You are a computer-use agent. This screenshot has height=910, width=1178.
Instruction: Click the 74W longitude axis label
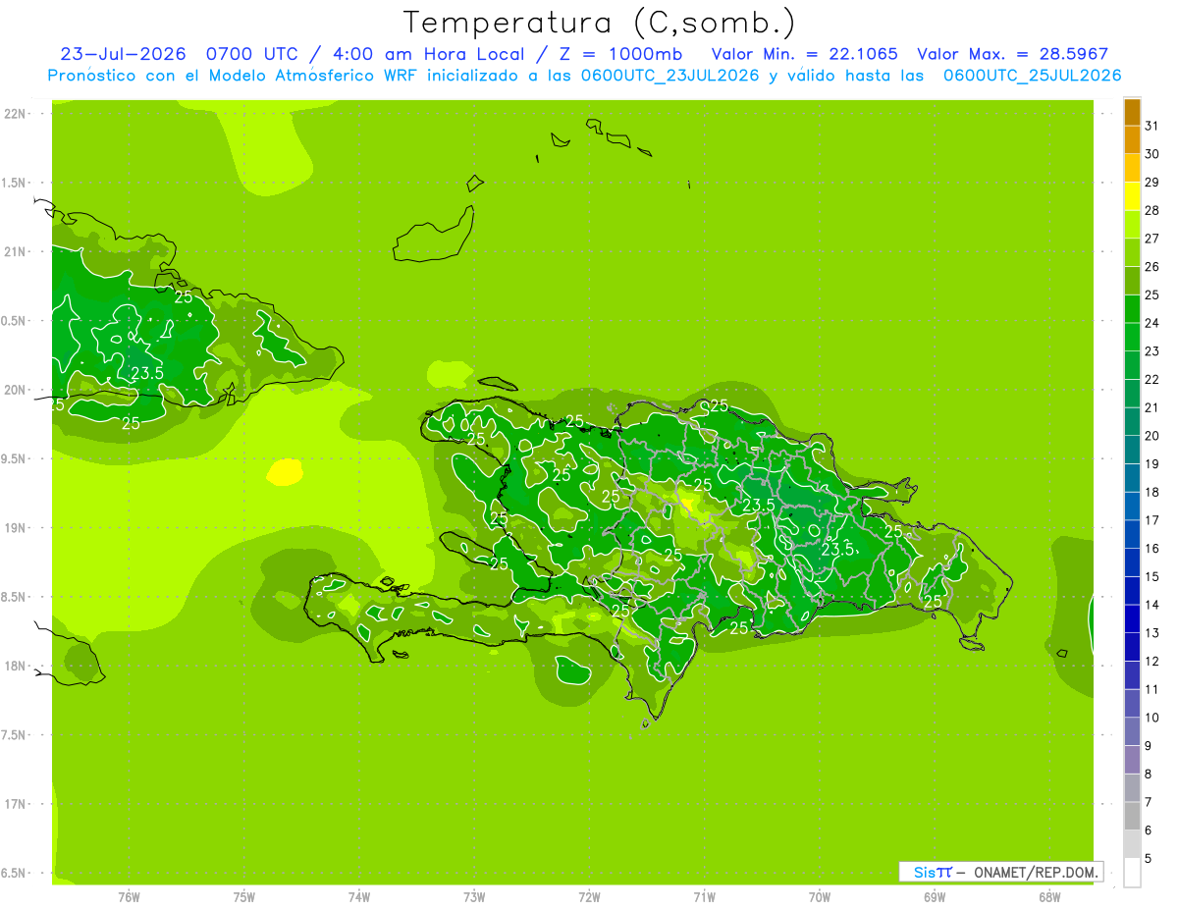pyautogui.click(x=359, y=896)
